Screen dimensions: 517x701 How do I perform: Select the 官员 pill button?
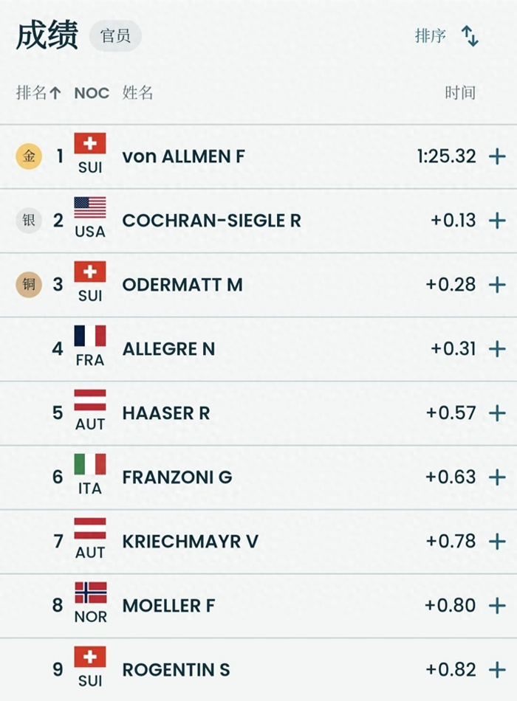click(x=115, y=36)
